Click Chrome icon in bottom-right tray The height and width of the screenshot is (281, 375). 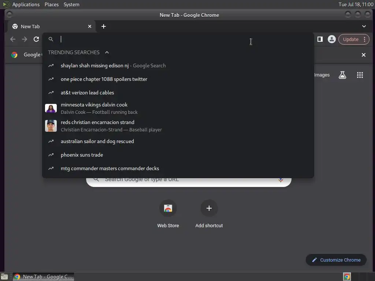pos(347,277)
